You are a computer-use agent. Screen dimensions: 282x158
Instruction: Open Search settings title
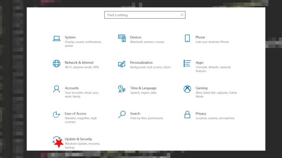(135, 113)
